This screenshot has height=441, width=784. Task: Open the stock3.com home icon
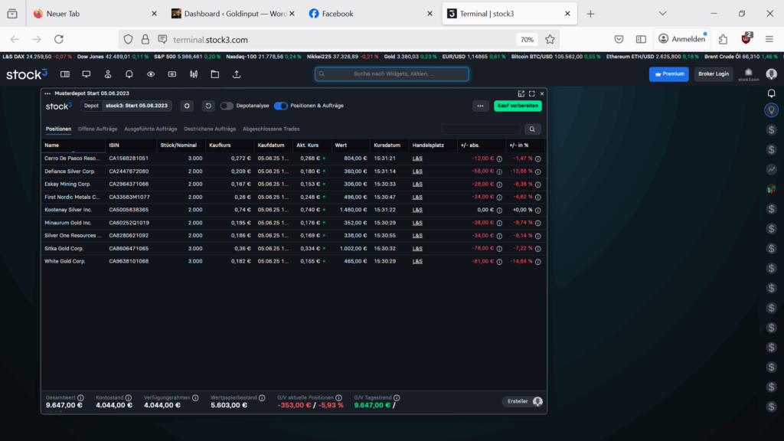[748, 74]
